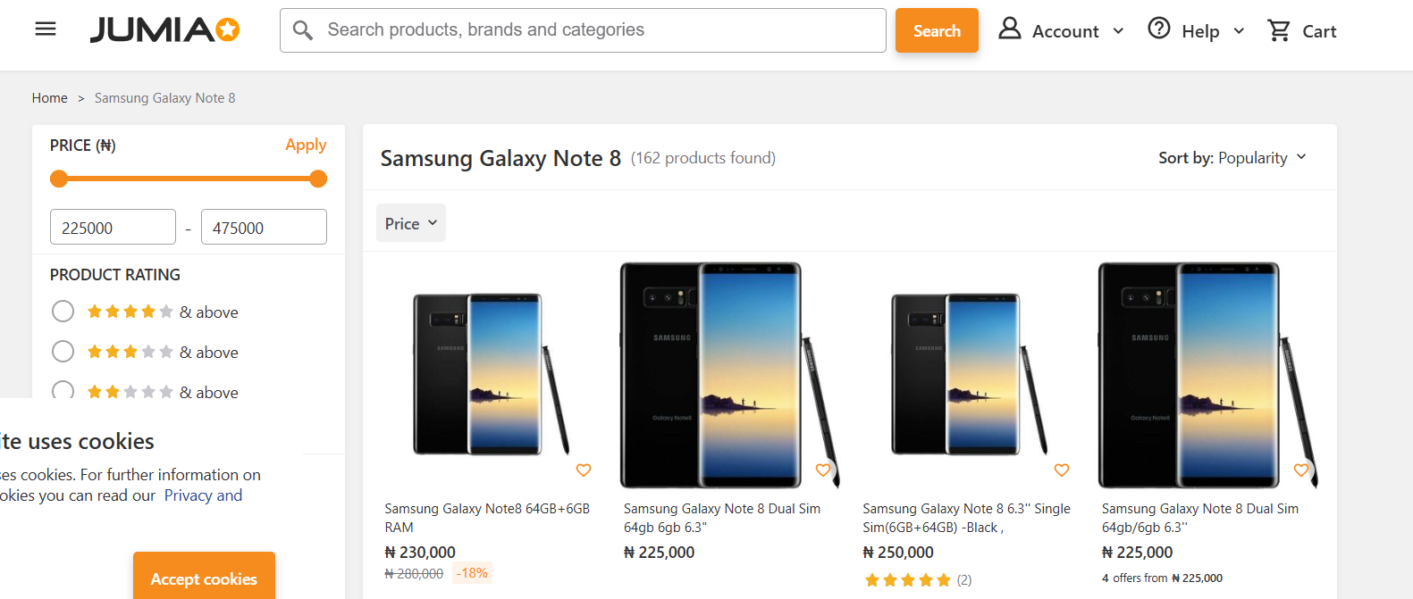Click the Help question mark icon
Viewport: 1413px width, 599px height.
click(1159, 29)
